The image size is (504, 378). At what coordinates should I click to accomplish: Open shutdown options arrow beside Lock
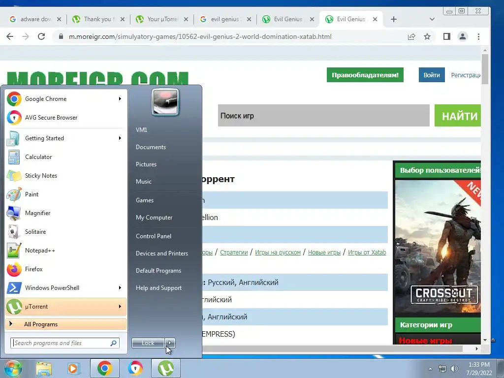coord(170,343)
